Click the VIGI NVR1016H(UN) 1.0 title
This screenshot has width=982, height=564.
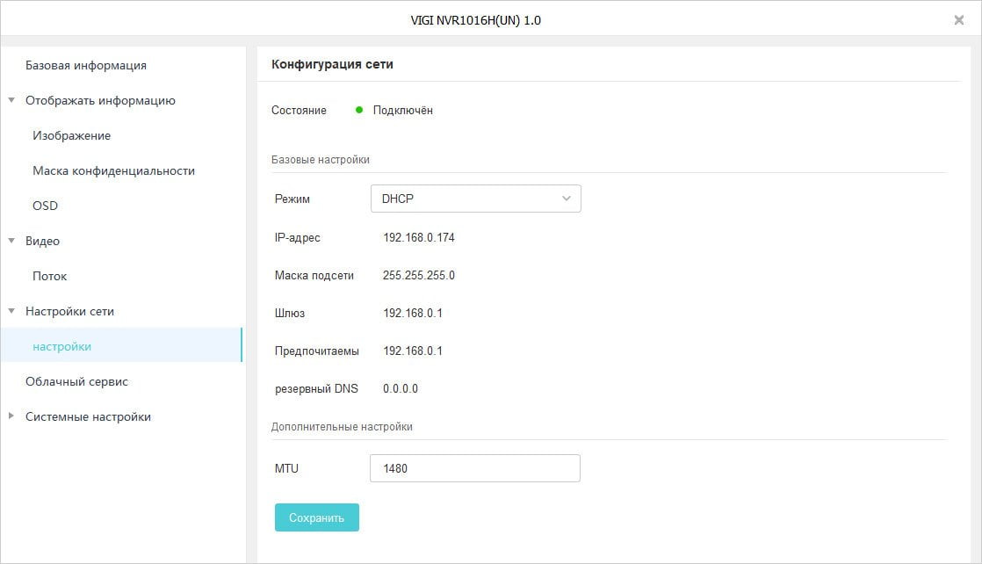coord(475,20)
